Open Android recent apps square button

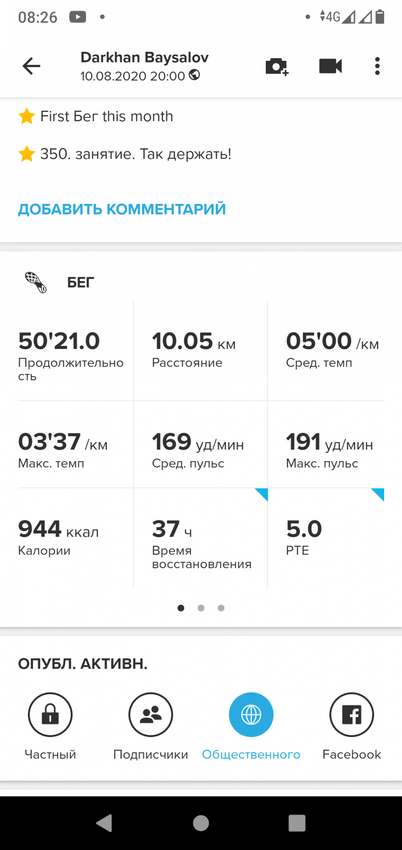click(297, 823)
